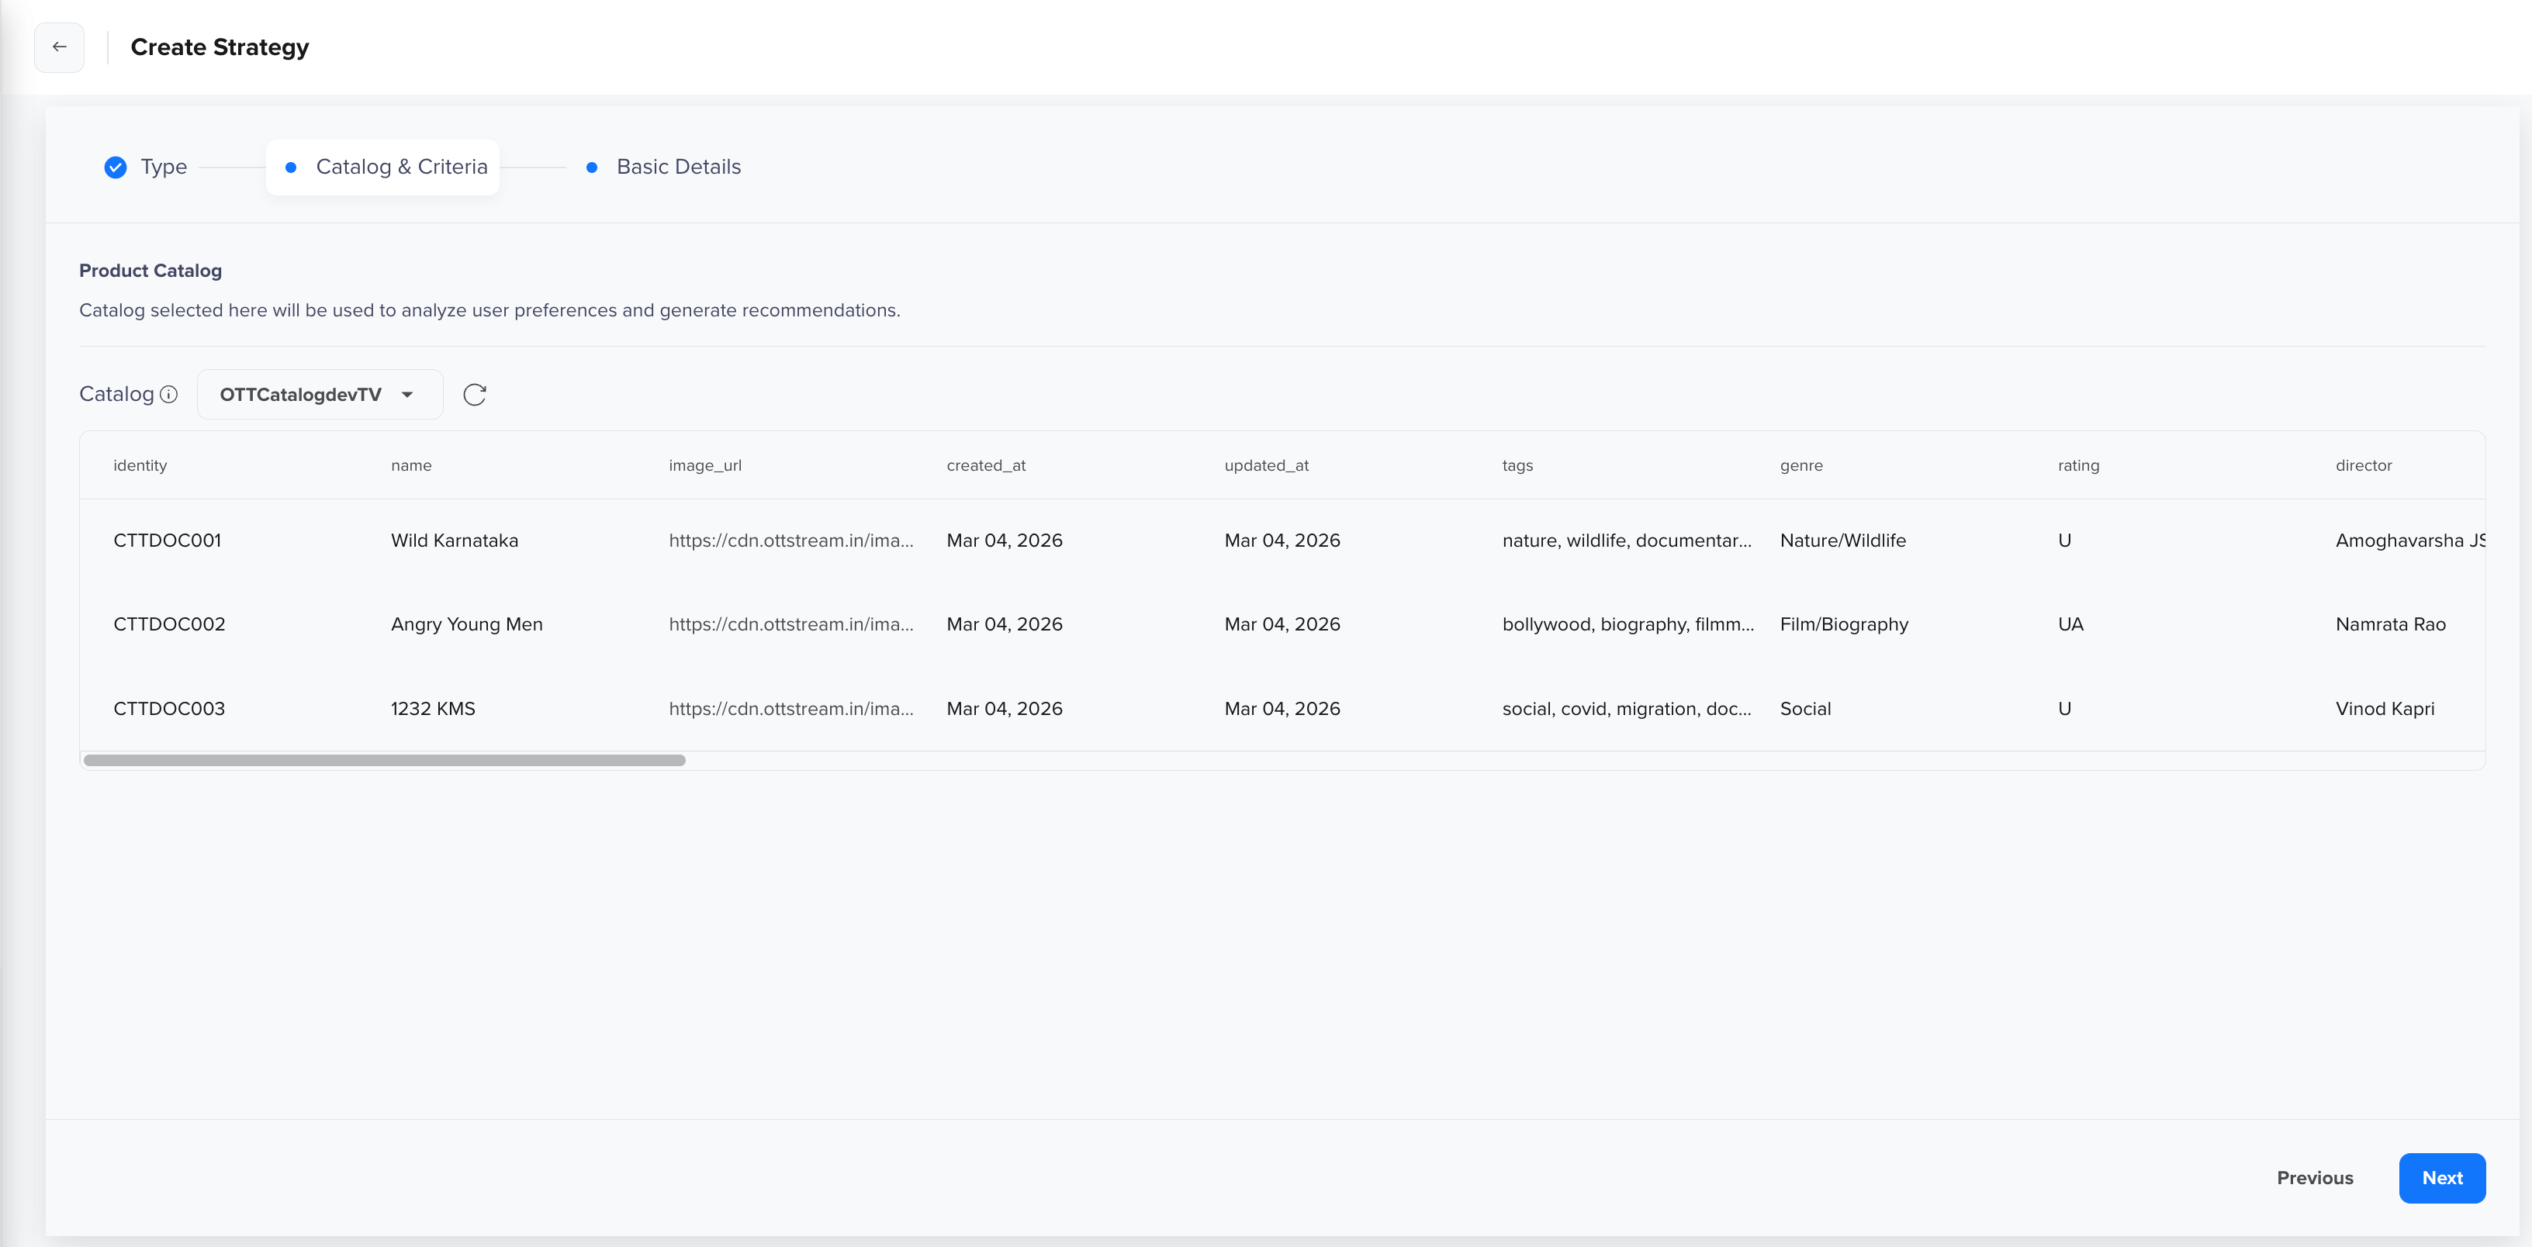Click the updated_at date for CTTDOC003

[1282, 709]
